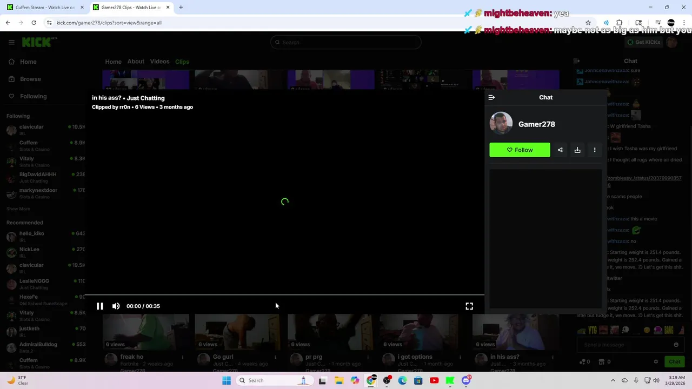
Task: Close the Cuffem Stream tab
Action: point(82,8)
